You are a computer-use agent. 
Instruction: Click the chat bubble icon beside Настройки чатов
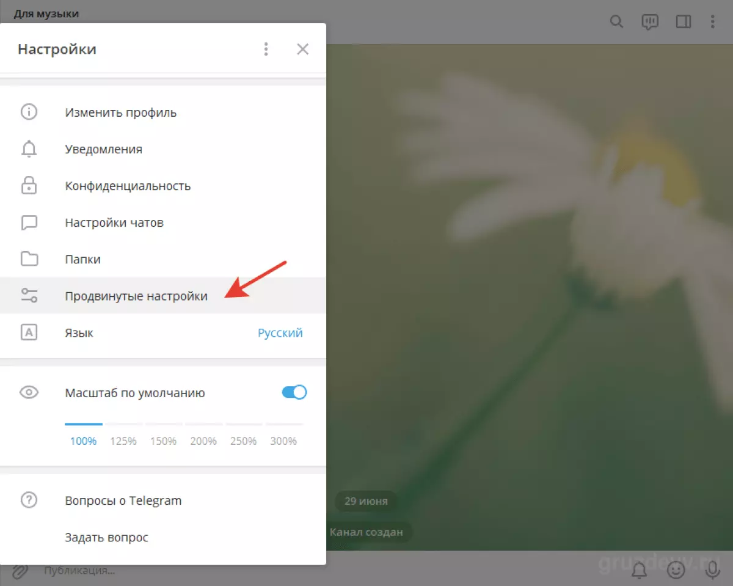coord(29,222)
